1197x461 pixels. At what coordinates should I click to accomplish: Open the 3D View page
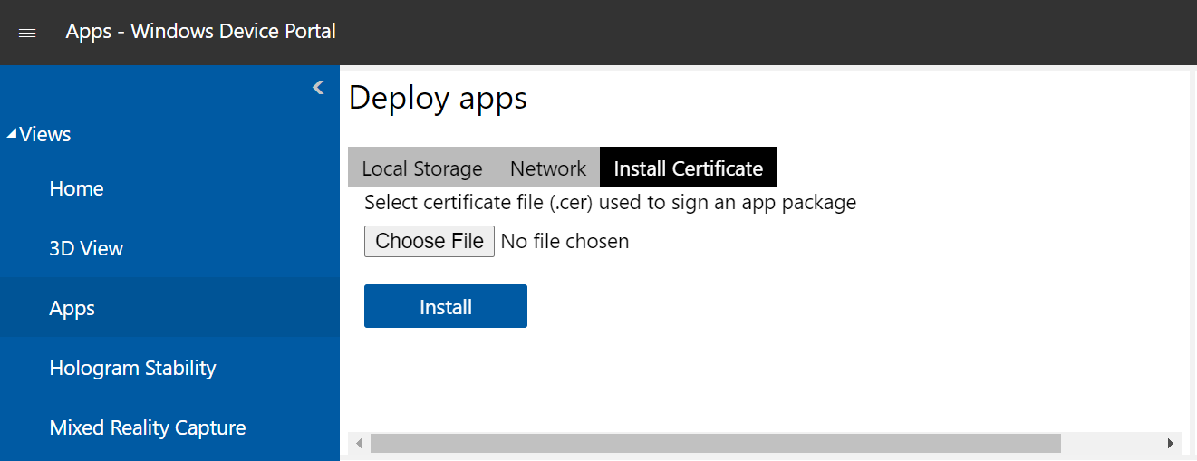(x=169, y=248)
